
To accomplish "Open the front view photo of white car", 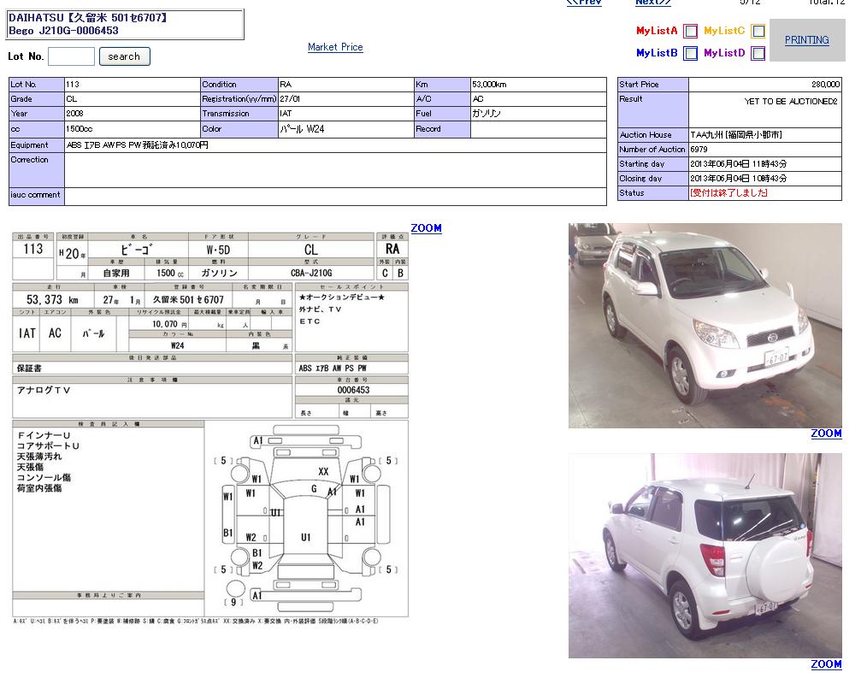I will tap(705, 326).
